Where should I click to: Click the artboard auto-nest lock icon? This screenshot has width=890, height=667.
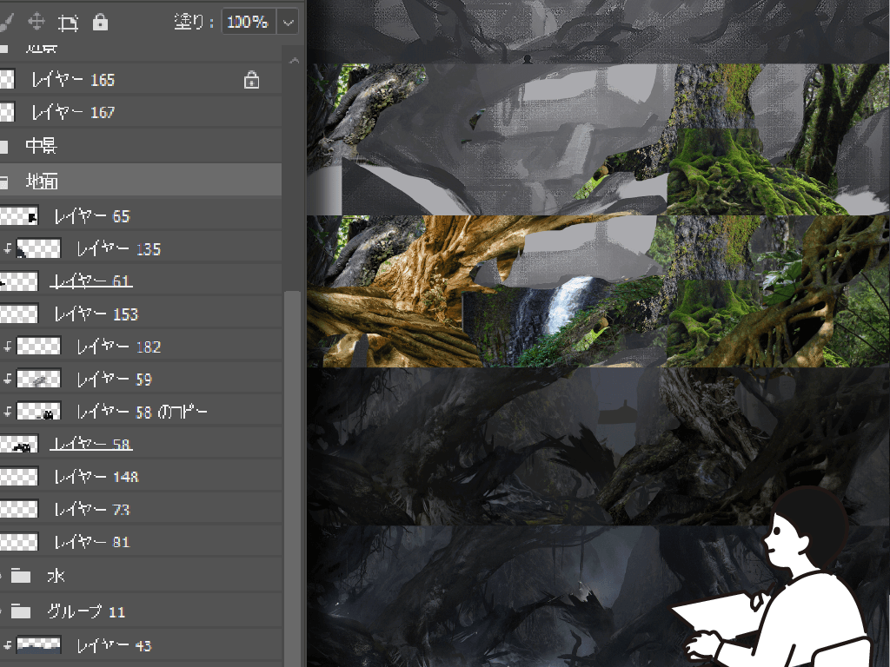tap(69, 22)
